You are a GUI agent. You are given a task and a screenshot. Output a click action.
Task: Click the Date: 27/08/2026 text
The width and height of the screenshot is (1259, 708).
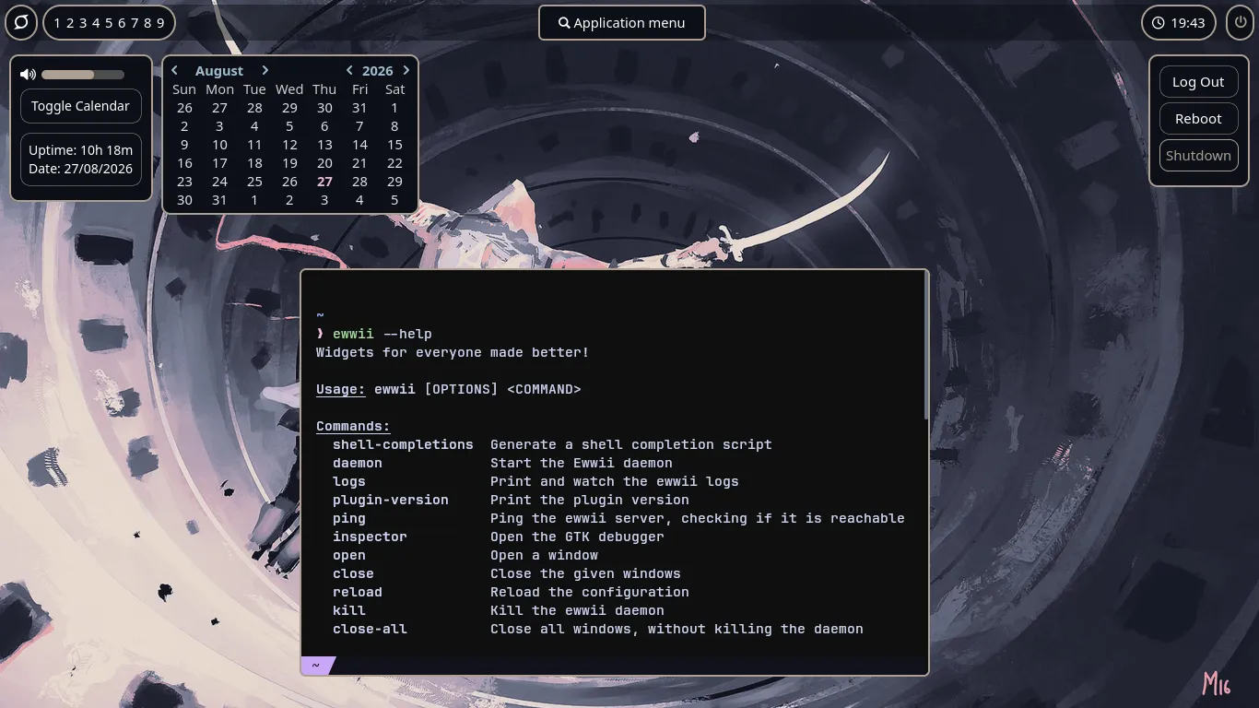[x=81, y=169]
